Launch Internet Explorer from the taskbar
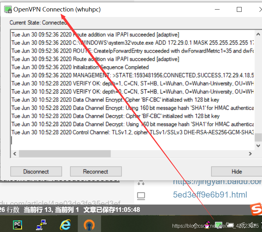The height and width of the screenshot is (232, 262). pos(65,225)
